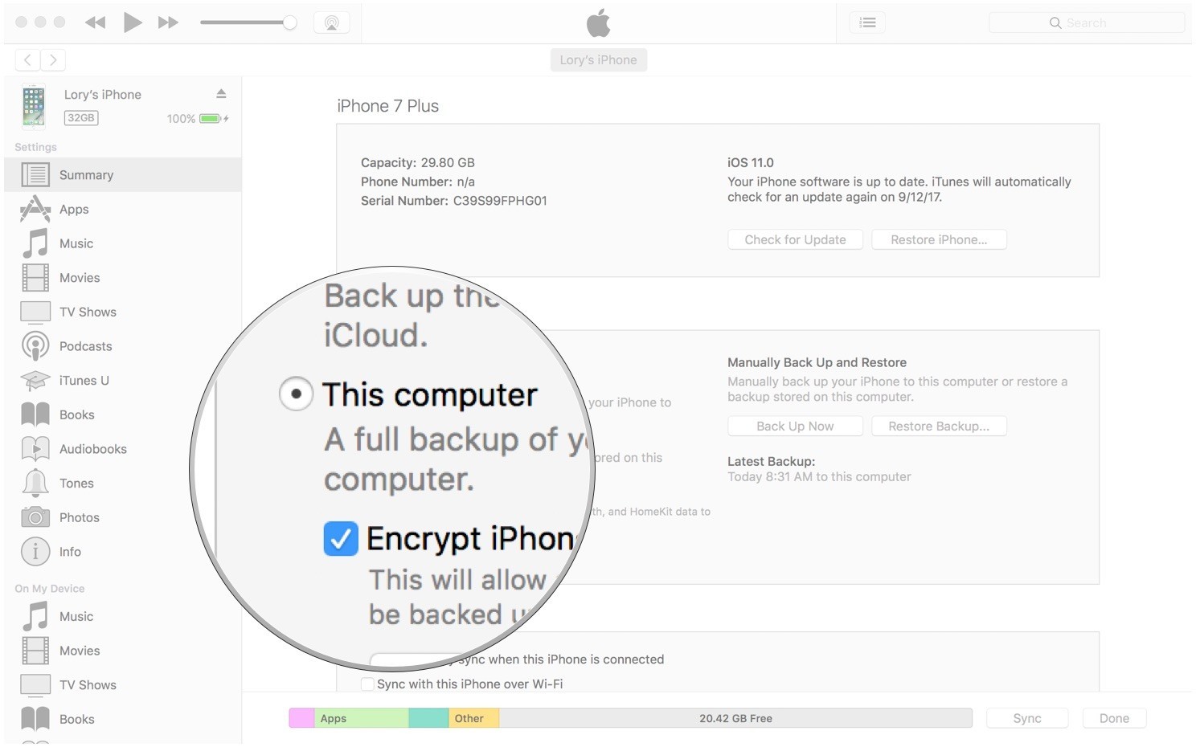Screen dimensions: 1196x747
Task: Go to iTunes U in sidebar
Action: pos(84,381)
